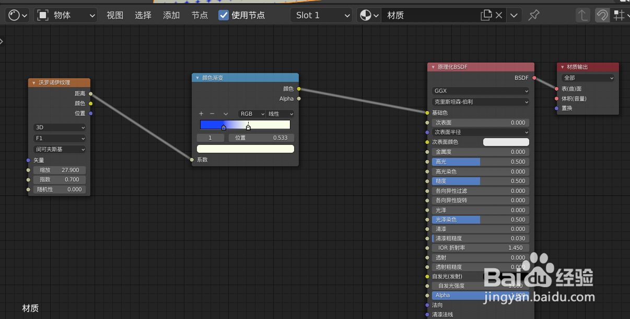Toggle node snapping with the magnet
This screenshot has width=630, height=319.
point(602,15)
